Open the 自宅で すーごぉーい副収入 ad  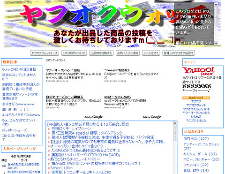tap(65, 97)
